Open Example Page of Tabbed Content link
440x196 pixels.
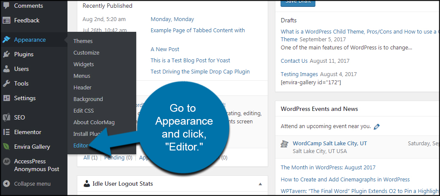[x=198, y=31]
